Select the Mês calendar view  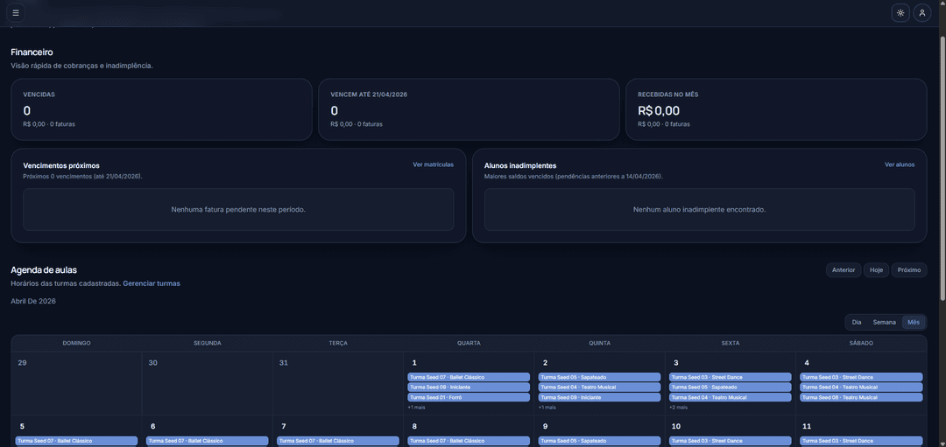pyautogui.click(x=914, y=322)
